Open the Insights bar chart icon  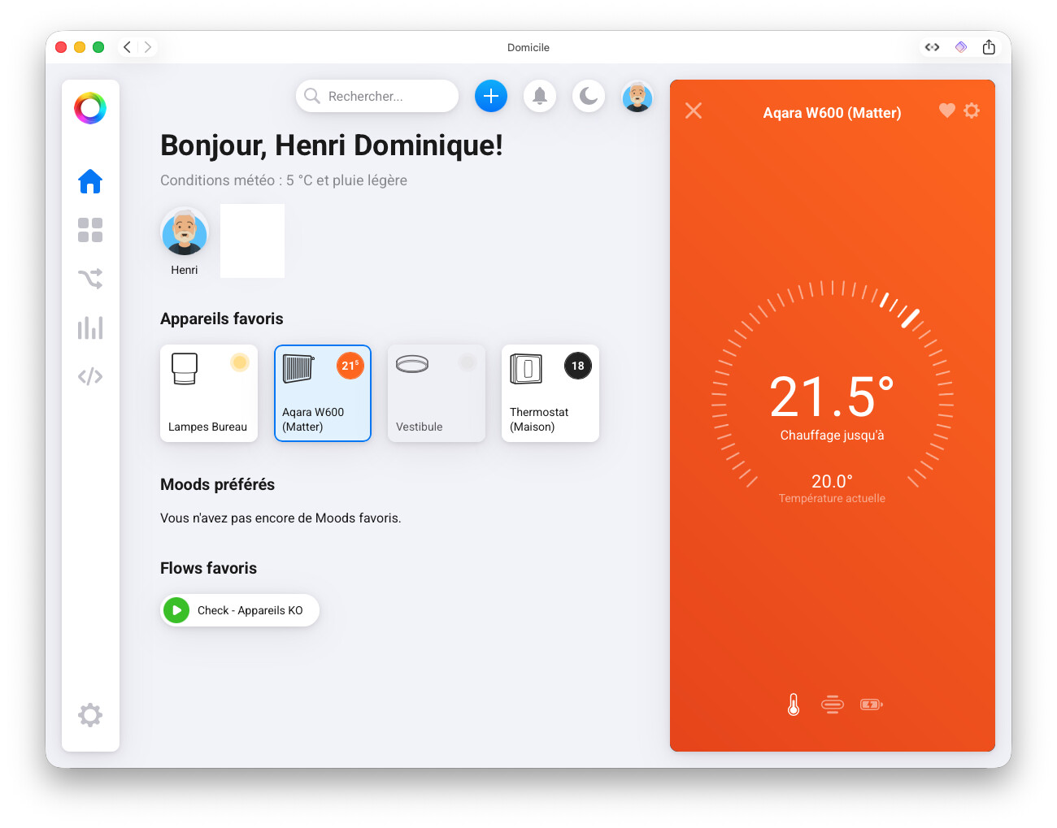[90, 327]
